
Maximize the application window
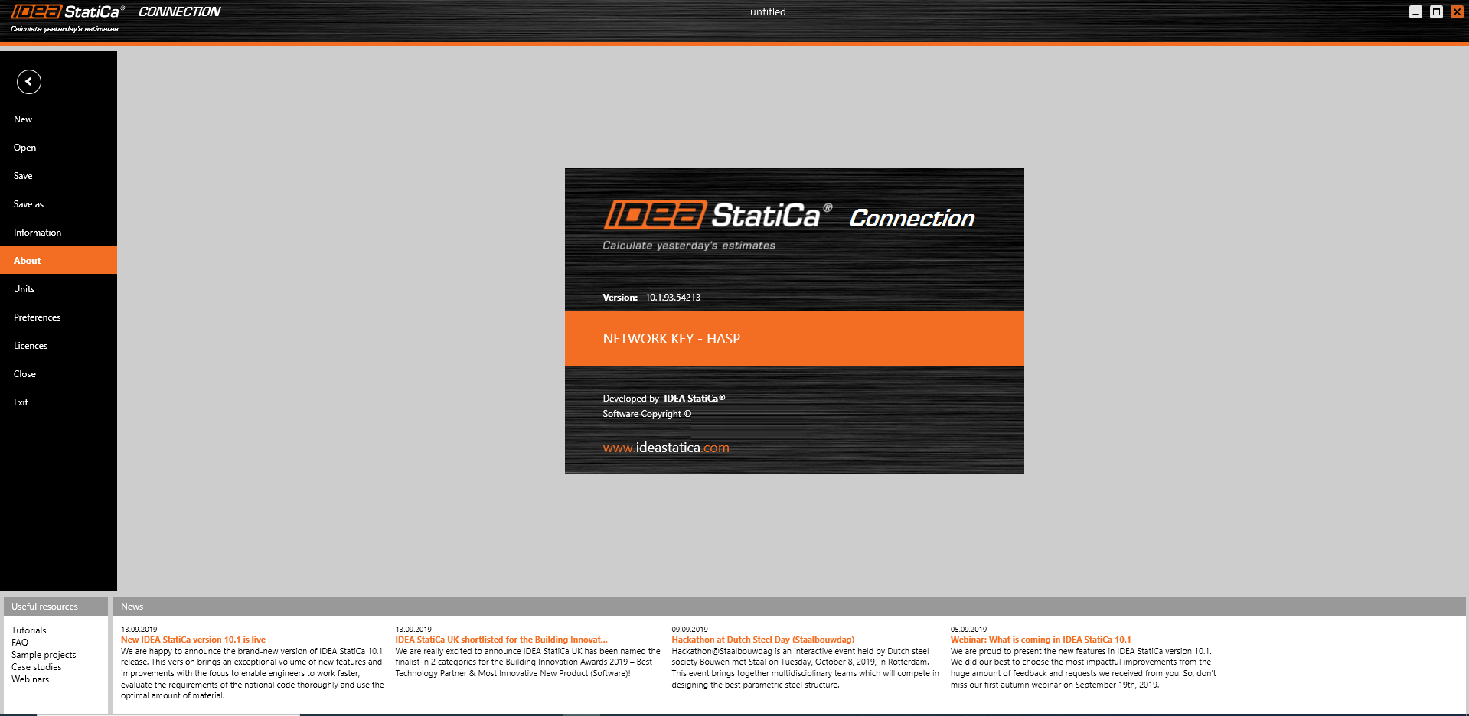click(1436, 12)
